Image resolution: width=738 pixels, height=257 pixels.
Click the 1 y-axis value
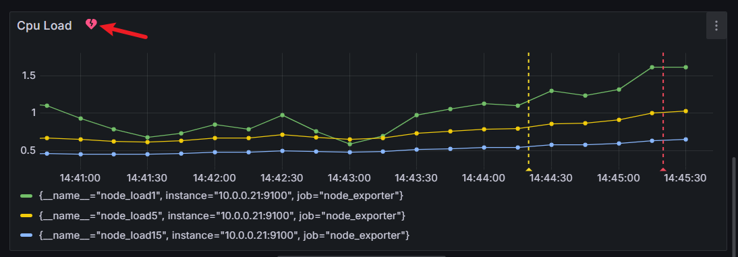click(33, 113)
